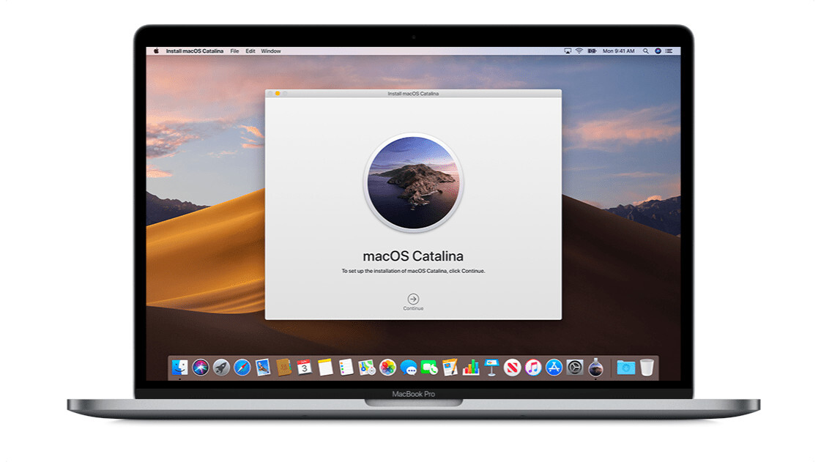Image resolution: width=821 pixels, height=462 pixels.
Task: Open Numbers from the Dock
Action: point(469,365)
